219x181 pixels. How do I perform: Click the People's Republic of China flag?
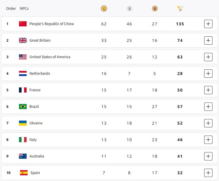(x=23, y=24)
